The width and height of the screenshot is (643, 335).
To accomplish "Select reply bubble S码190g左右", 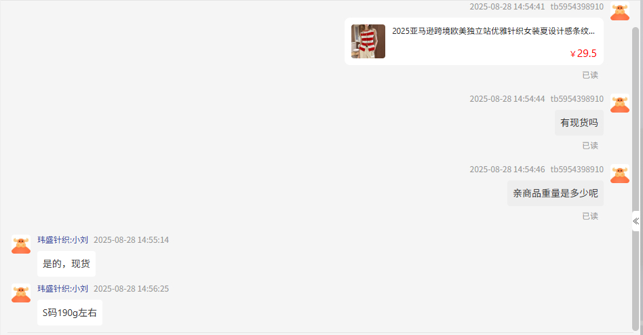I will point(70,313).
